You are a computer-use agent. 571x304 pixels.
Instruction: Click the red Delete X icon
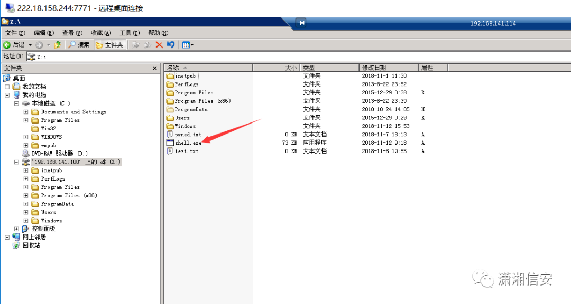pos(159,45)
